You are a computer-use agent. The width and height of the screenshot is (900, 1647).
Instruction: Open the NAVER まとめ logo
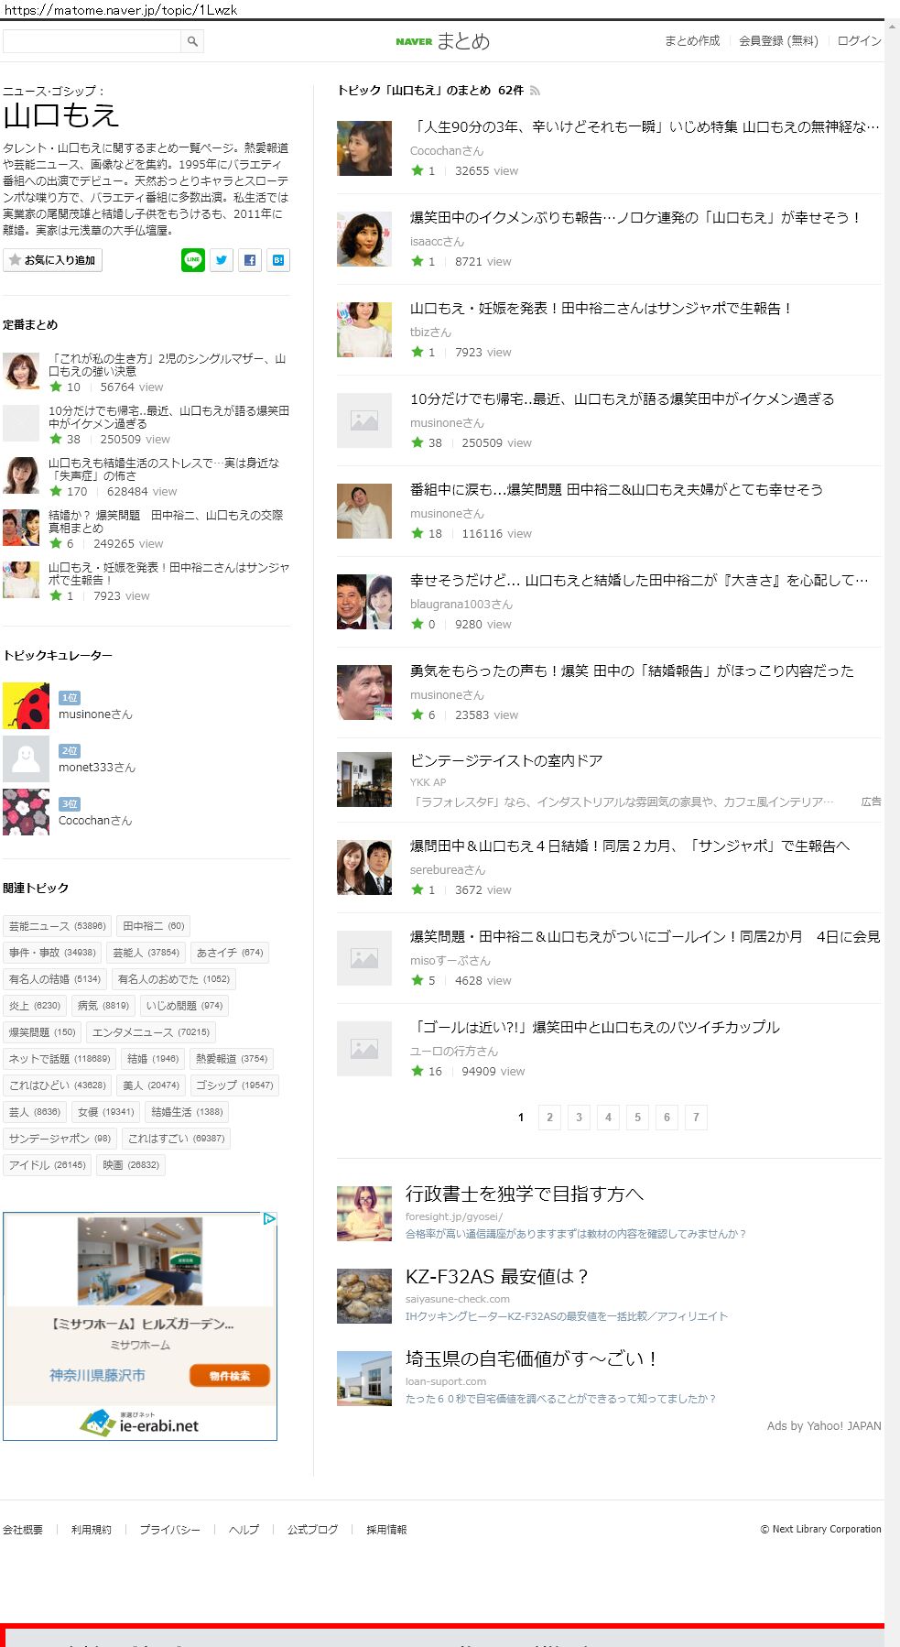443,41
